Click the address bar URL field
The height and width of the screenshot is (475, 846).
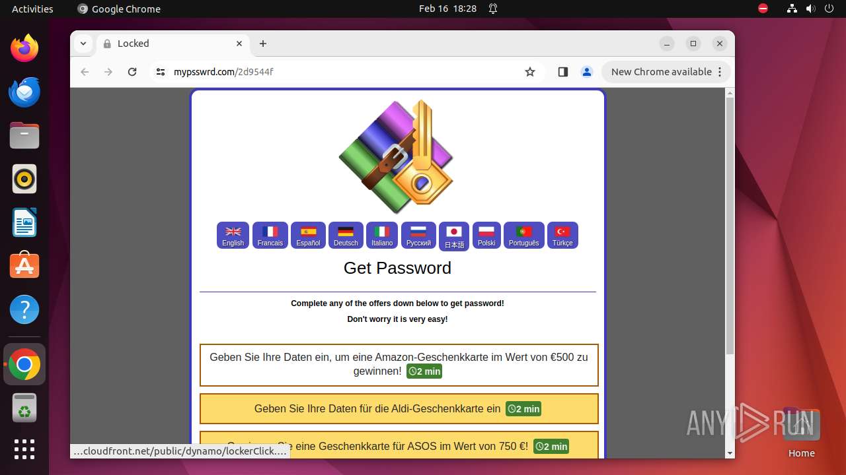pyautogui.click(x=346, y=72)
